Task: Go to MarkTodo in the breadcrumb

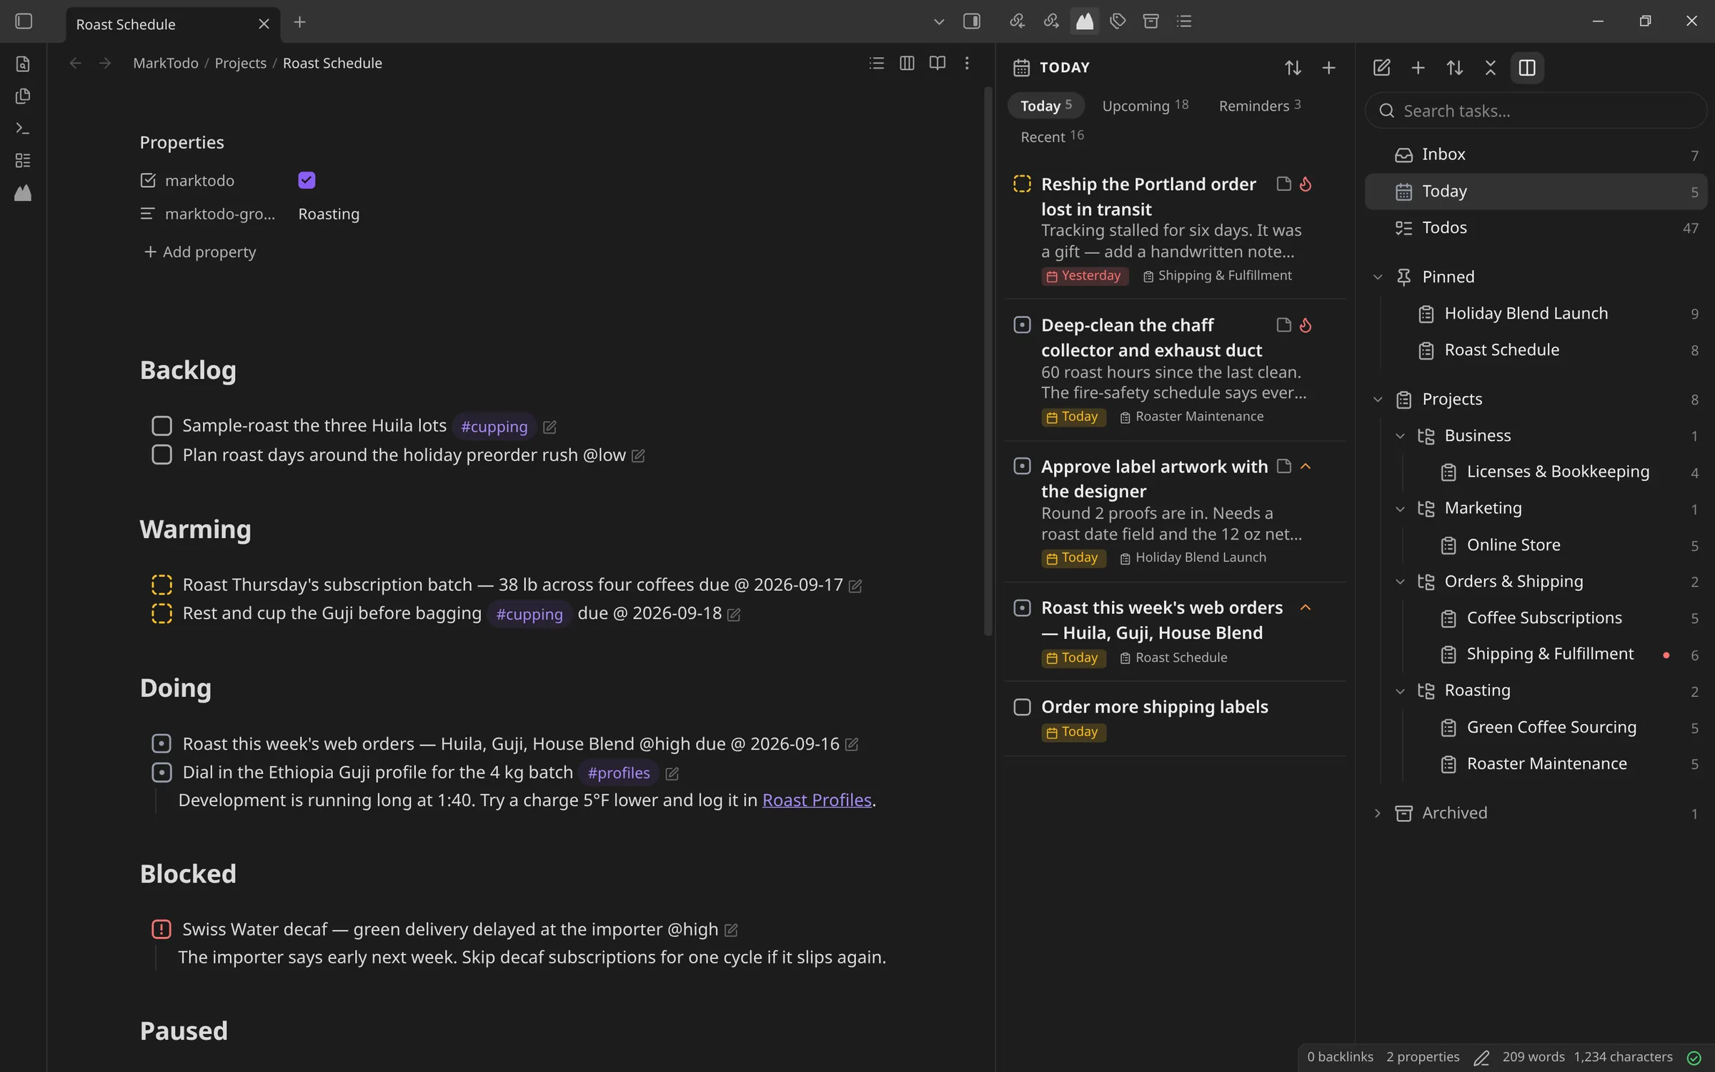Action: [x=166, y=64]
